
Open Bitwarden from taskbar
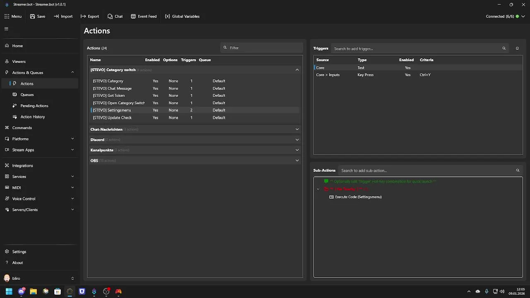click(82, 291)
